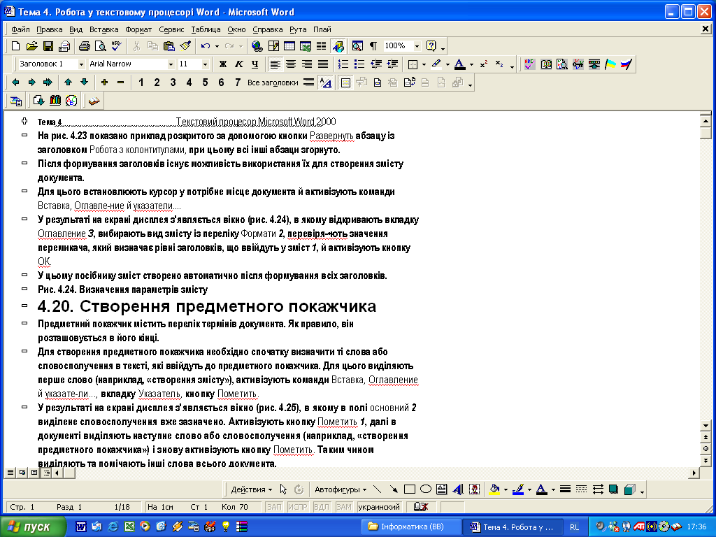Open the font color dropdown arrow in formatting toolbar

(x=471, y=64)
